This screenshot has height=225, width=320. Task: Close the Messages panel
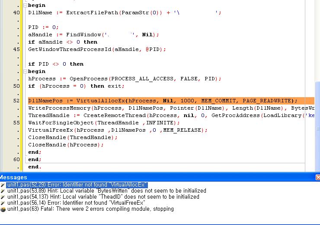317,177
